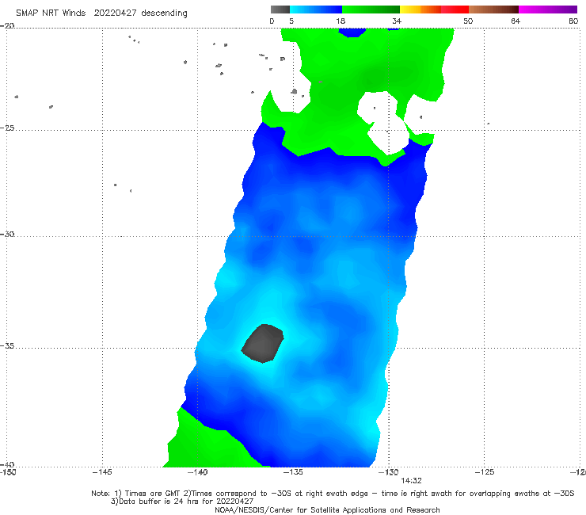Click the color bar label '34'
Viewport: 586px width, 515px height.
[x=397, y=21]
